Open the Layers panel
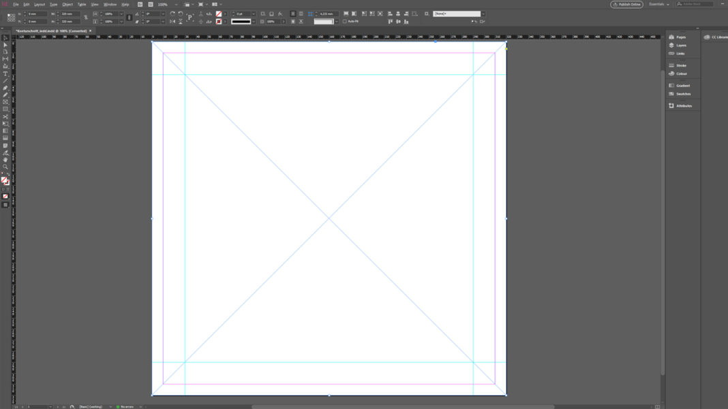 click(x=682, y=45)
